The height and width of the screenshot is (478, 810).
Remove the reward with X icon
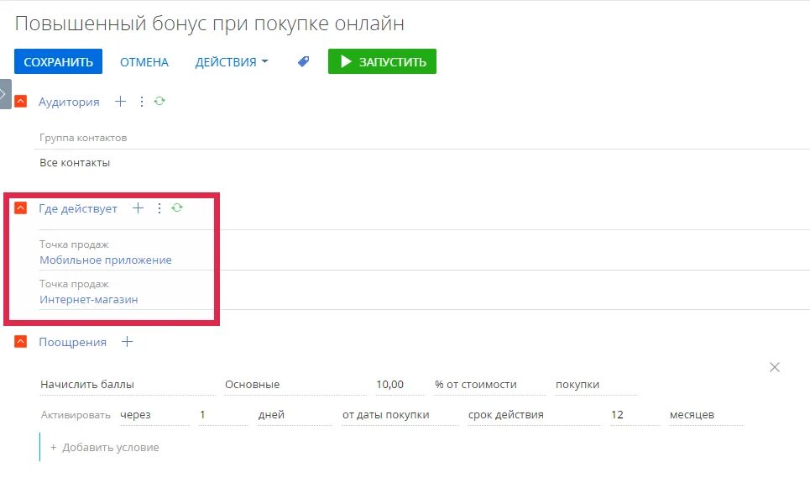pyautogui.click(x=775, y=367)
